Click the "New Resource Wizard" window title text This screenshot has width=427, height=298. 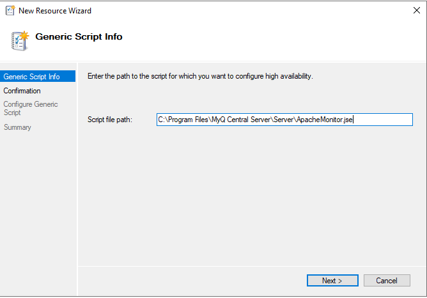(x=55, y=11)
